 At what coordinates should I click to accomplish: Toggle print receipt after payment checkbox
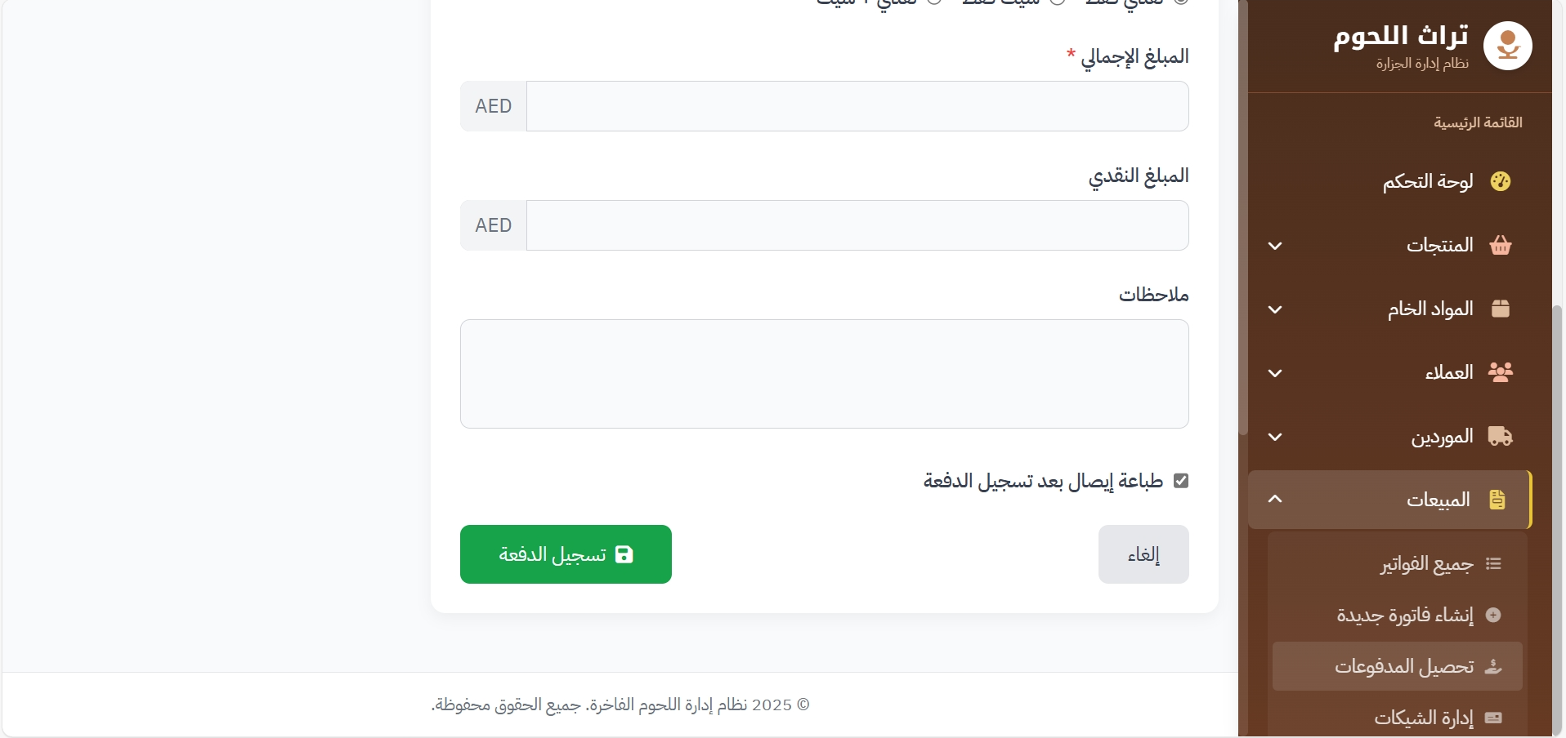[1180, 481]
